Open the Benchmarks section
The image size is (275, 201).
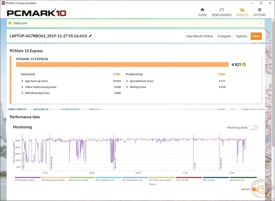click(x=222, y=12)
